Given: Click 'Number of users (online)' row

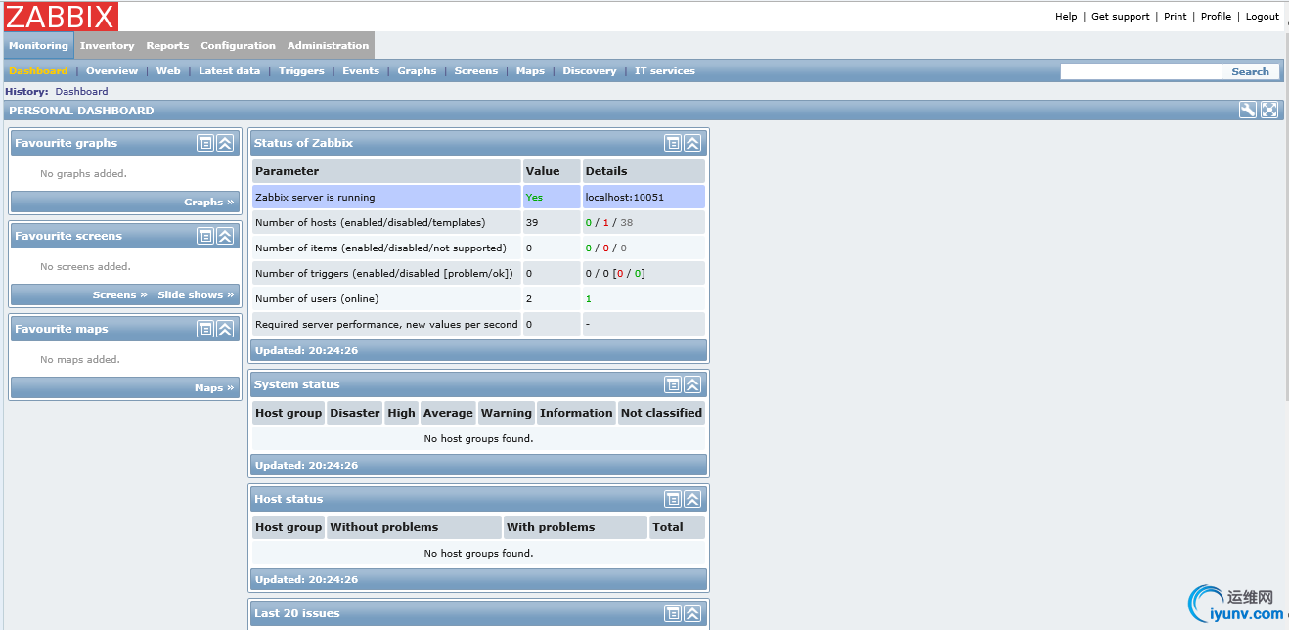Looking at the screenshot, I should pos(478,298).
